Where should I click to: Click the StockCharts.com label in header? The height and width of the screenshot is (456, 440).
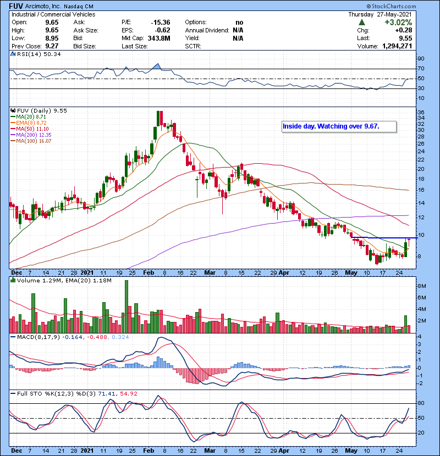(392, 6)
